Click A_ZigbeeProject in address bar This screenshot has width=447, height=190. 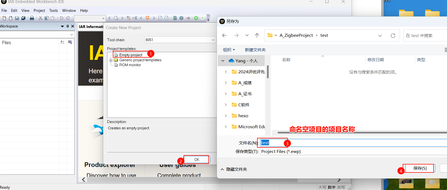click(296, 35)
